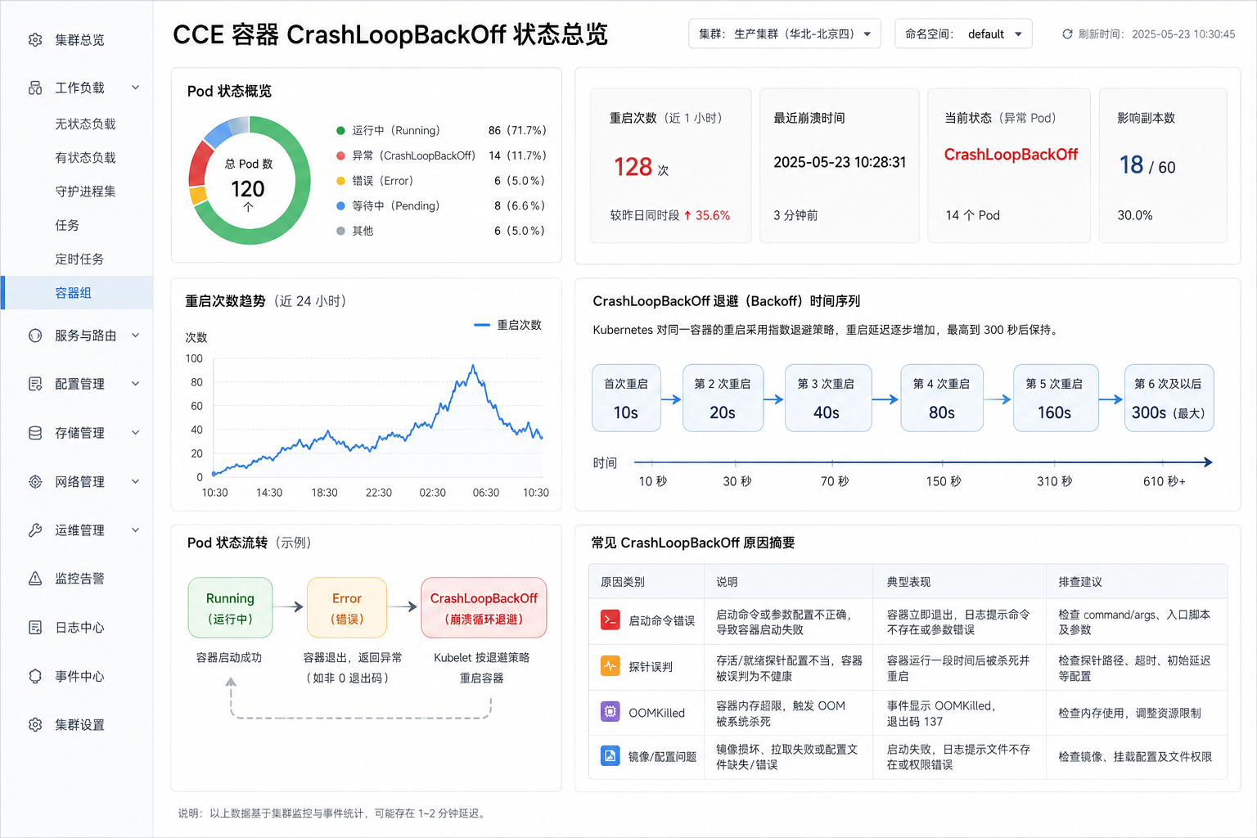Select 容器组 in the sidebar
This screenshot has height=838, width=1257.
(x=77, y=293)
